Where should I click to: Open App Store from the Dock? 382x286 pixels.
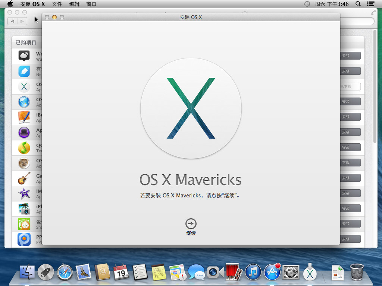coord(272,272)
